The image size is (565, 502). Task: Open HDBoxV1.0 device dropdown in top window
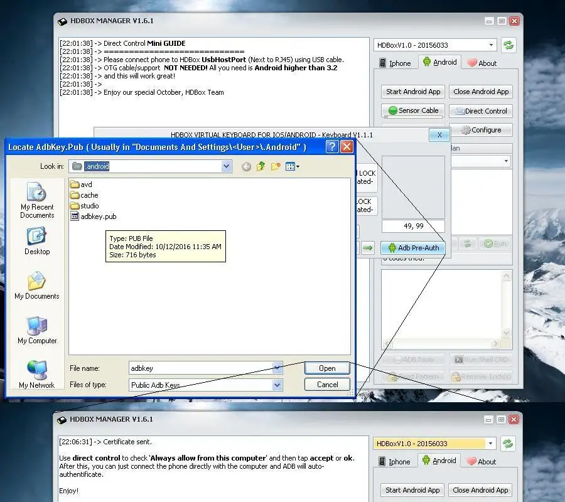click(x=491, y=45)
